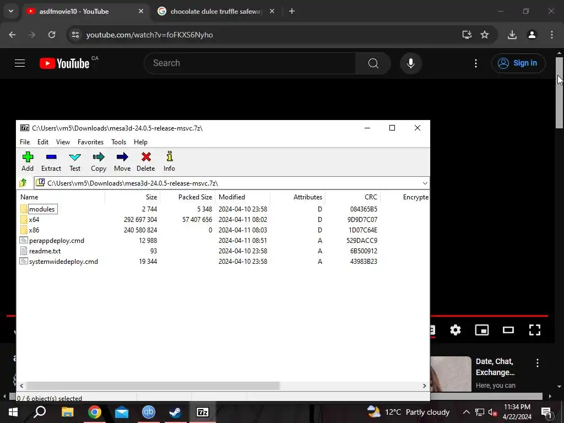The width and height of the screenshot is (564, 423).
Task: Open Chrome profile icon
Action: [532, 35]
